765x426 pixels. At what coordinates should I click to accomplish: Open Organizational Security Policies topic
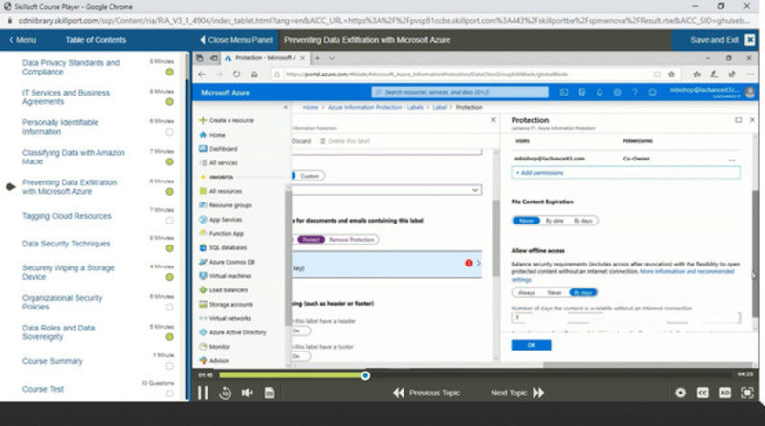62,302
